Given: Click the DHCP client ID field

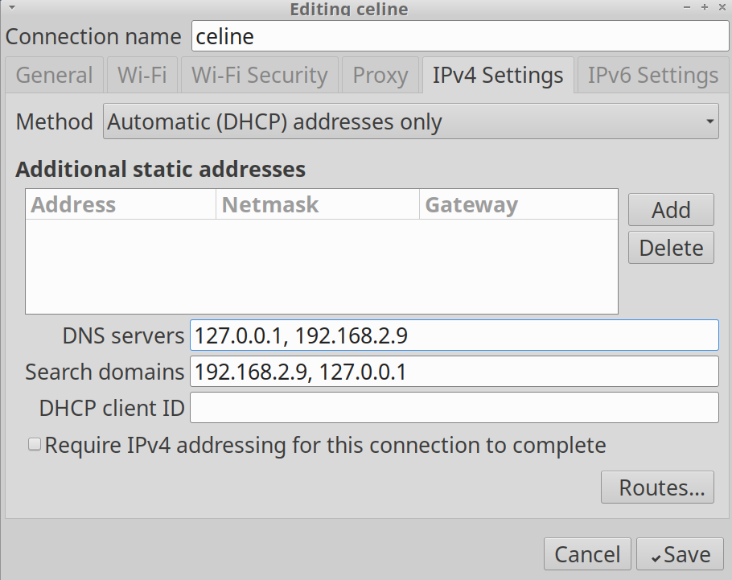Looking at the screenshot, I should coord(454,408).
